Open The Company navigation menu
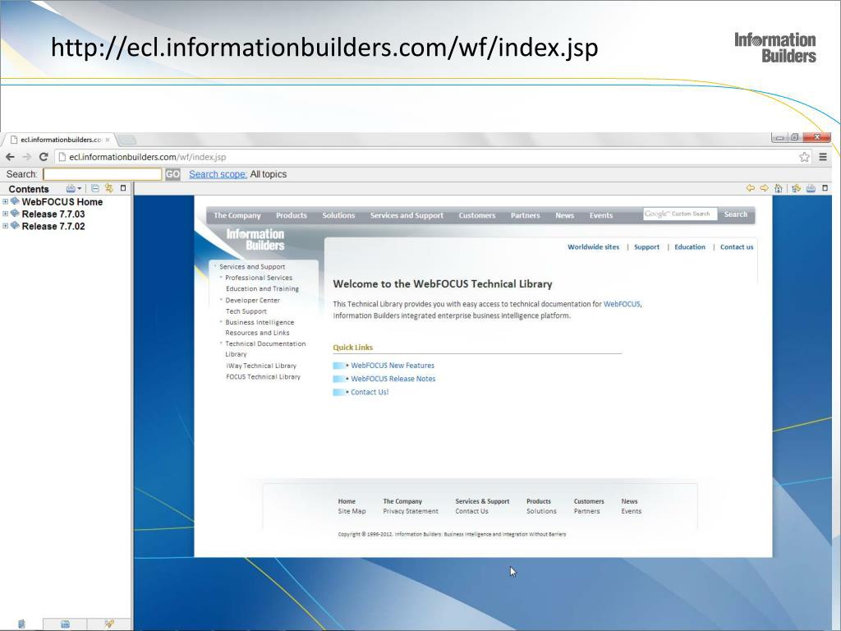The height and width of the screenshot is (631, 841). (237, 215)
